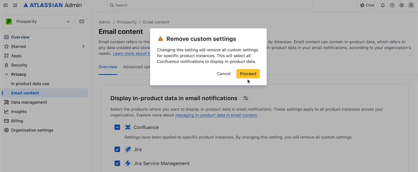Toggle the top-left sidebar panel icon
418x172 pixels.
[6, 5]
